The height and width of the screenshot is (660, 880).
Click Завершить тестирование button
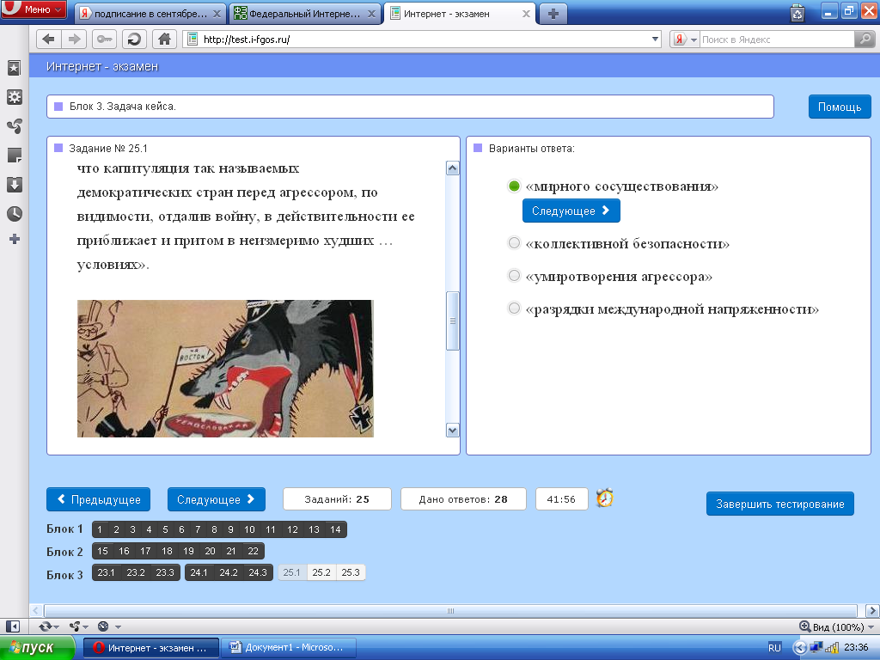[x=780, y=504]
